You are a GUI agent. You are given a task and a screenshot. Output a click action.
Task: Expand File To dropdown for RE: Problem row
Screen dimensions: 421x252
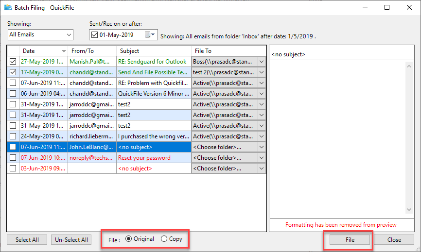pyautogui.click(x=262, y=83)
